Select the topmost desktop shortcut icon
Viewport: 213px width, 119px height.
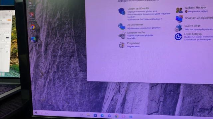[31, 5]
